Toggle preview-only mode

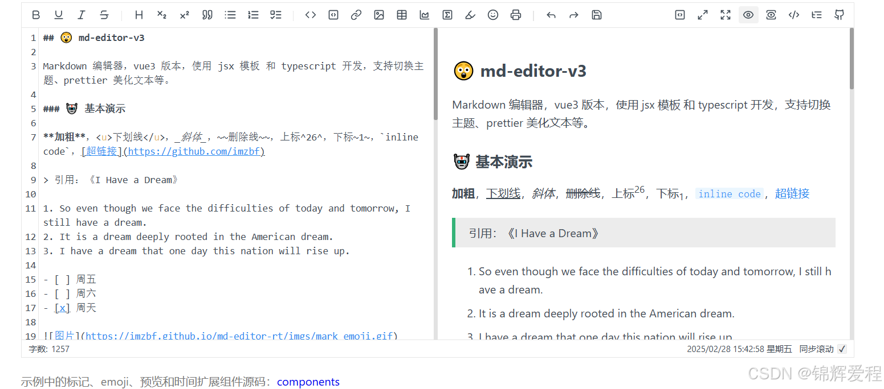(771, 15)
